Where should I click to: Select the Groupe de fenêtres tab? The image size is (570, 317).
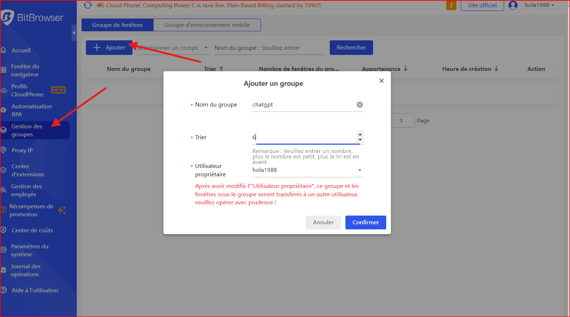[x=117, y=25]
